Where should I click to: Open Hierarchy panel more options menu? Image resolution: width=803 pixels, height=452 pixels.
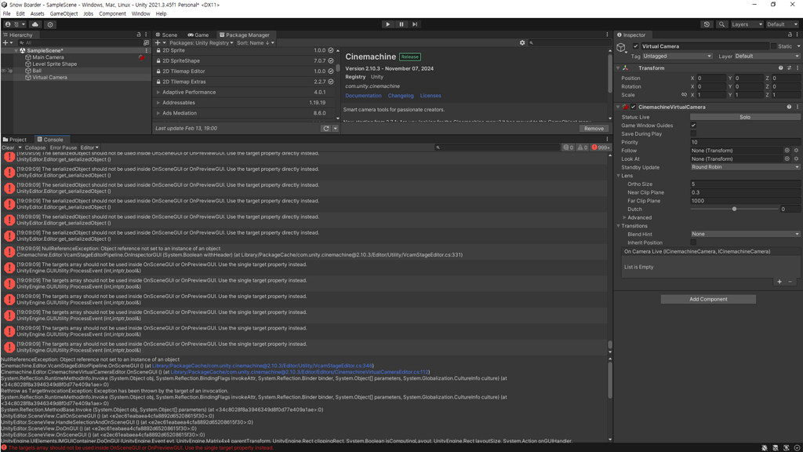coord(146,35)
